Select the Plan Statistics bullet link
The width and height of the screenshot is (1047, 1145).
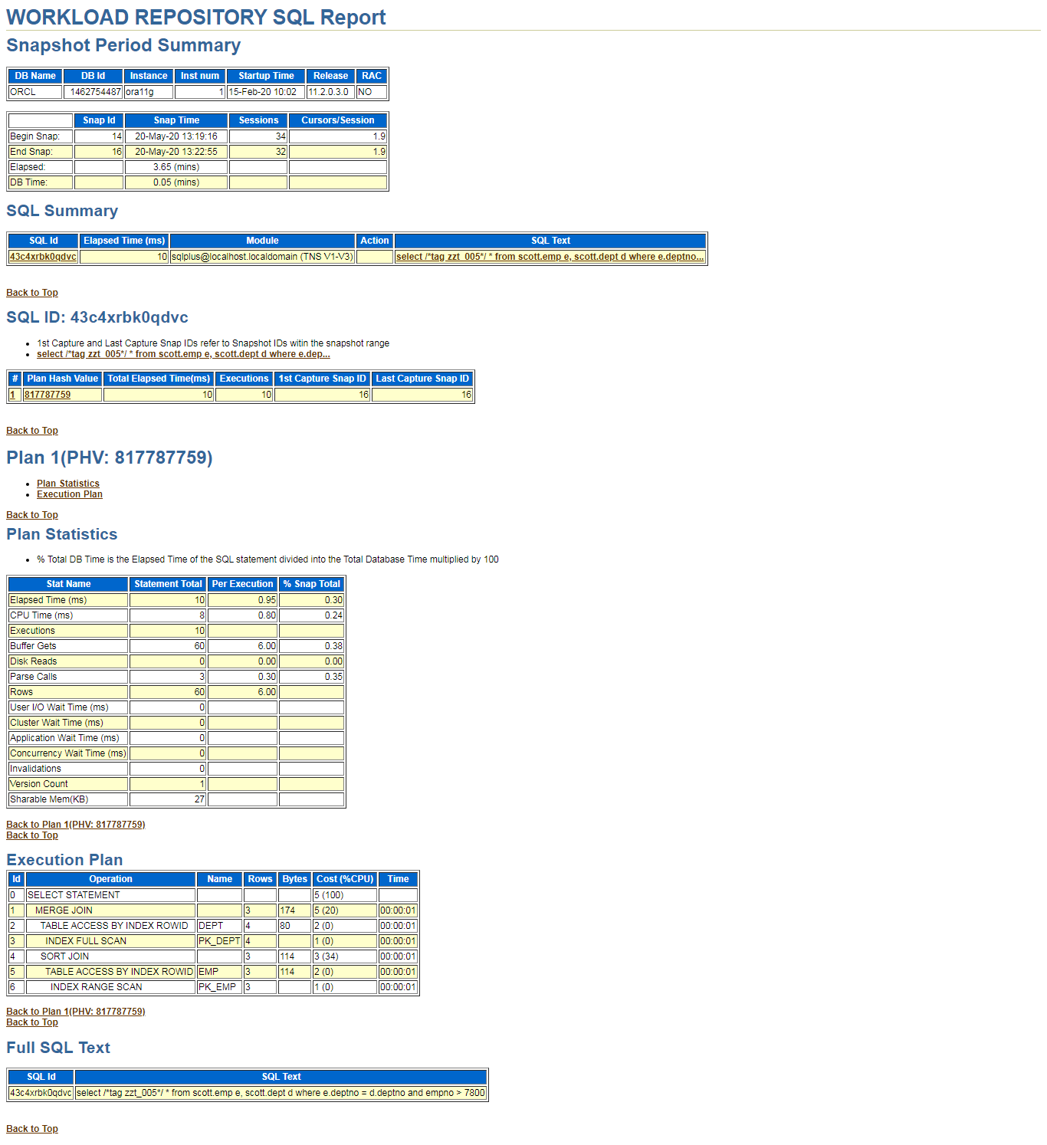(x=67, y=483)
